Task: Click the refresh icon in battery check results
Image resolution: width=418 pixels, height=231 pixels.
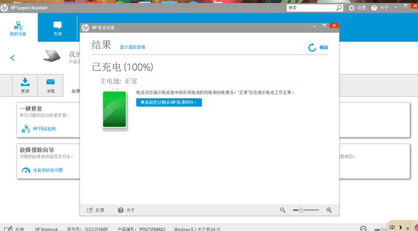Action: (312, 47)
